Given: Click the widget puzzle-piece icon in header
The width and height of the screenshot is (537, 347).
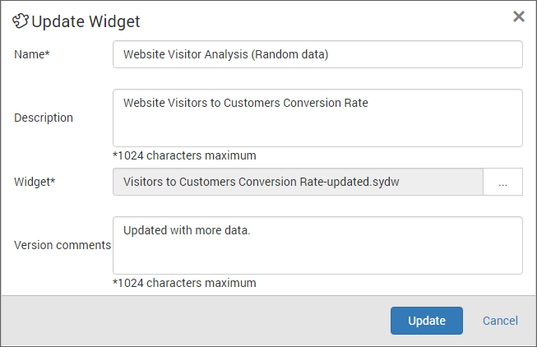Looking at the screenshot, I should (21, 21).
